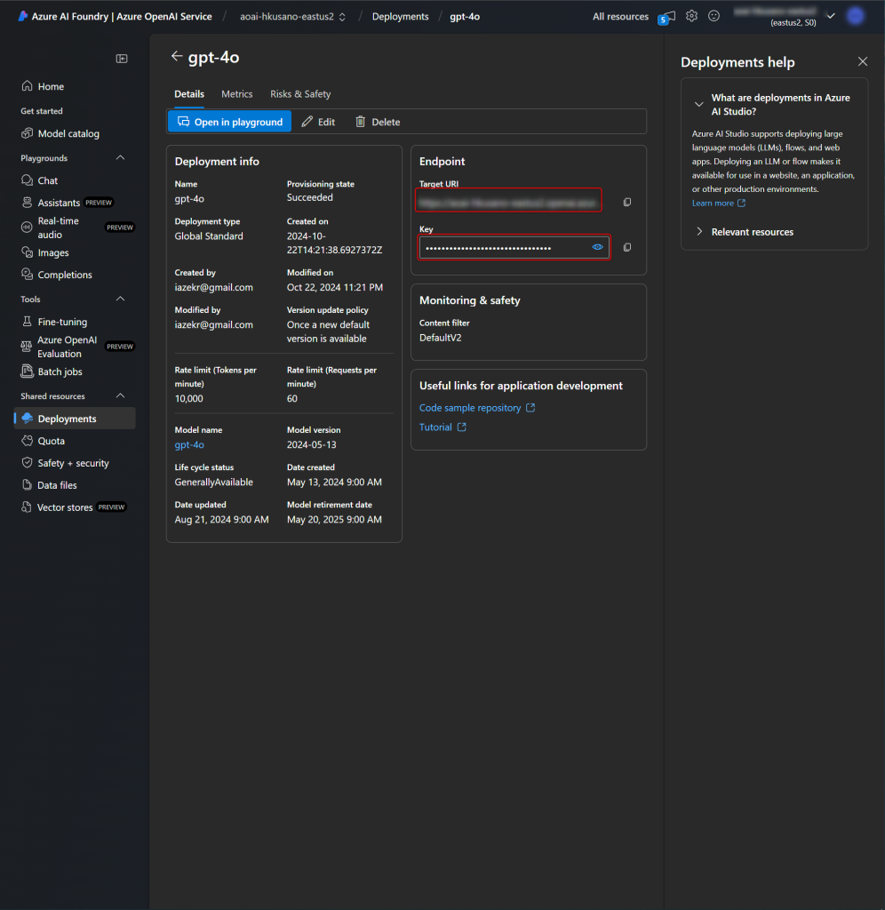Click the Azure AI Foundry logo
Screen dimensions: 885x910
click(x=22, y=16)
